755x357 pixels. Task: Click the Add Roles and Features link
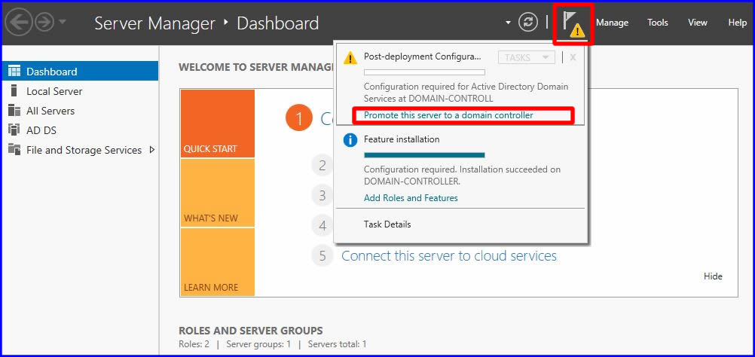[x=411, y=198]
